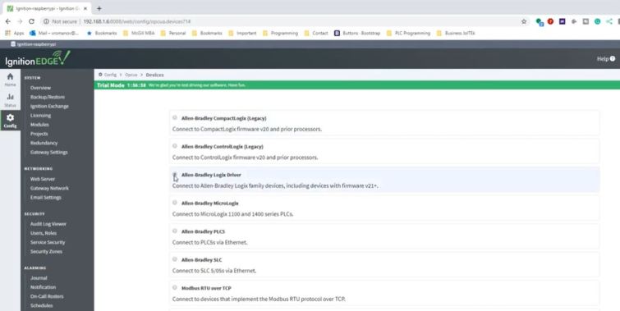Open Email Settings under Networking
Screen dimensions: 620x311
pyautogui.click(x=46, y=198)
